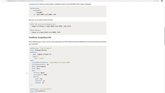165x93 pixels.
Task: Click the 'hostAliases:' line in the first code block
Action: coord(35,8)
